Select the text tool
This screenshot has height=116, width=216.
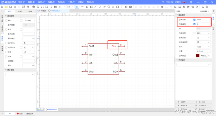122,7
